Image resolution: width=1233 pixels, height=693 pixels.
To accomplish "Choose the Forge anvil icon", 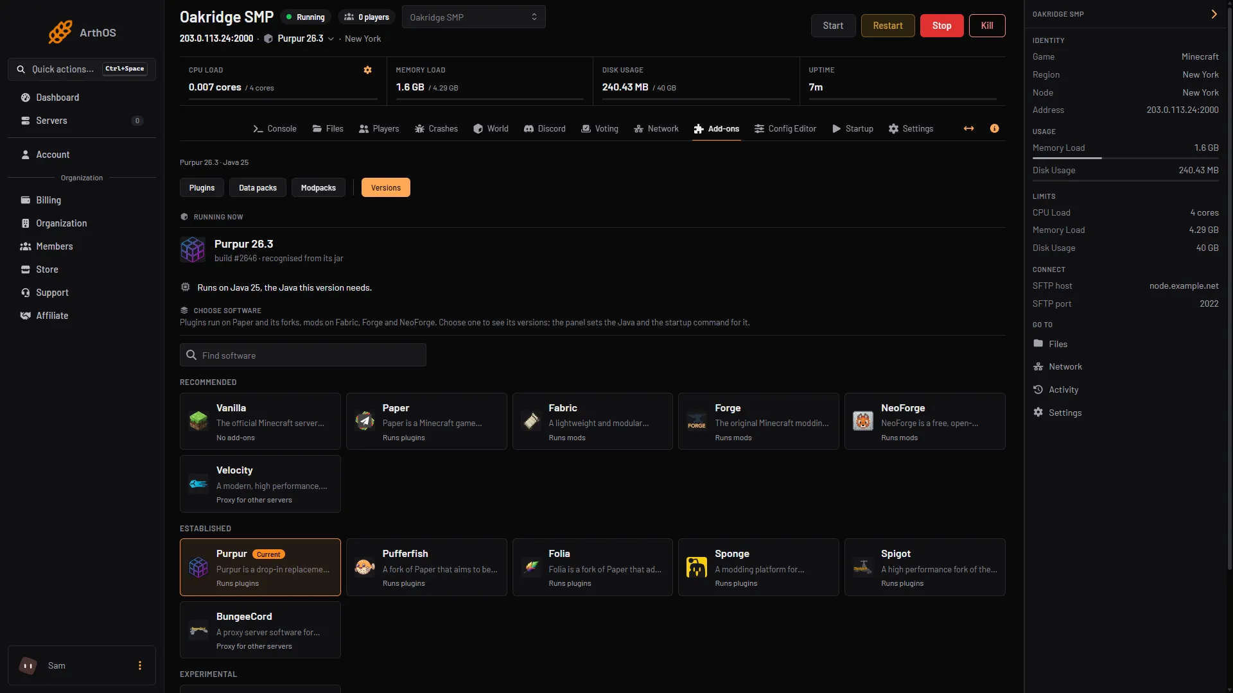I will click(697, 421).
